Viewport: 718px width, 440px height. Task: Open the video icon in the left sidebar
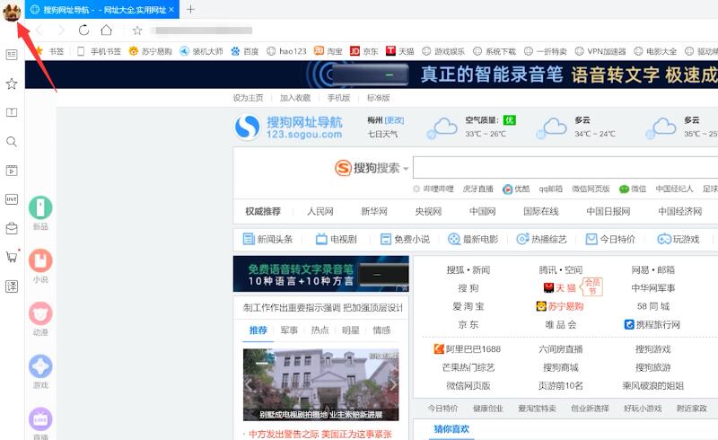tap(12, 171)
